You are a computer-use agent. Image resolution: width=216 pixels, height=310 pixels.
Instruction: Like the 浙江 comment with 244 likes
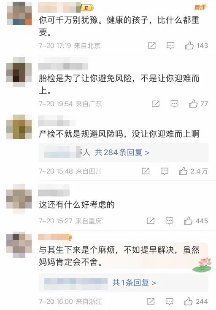click(188, 301)
